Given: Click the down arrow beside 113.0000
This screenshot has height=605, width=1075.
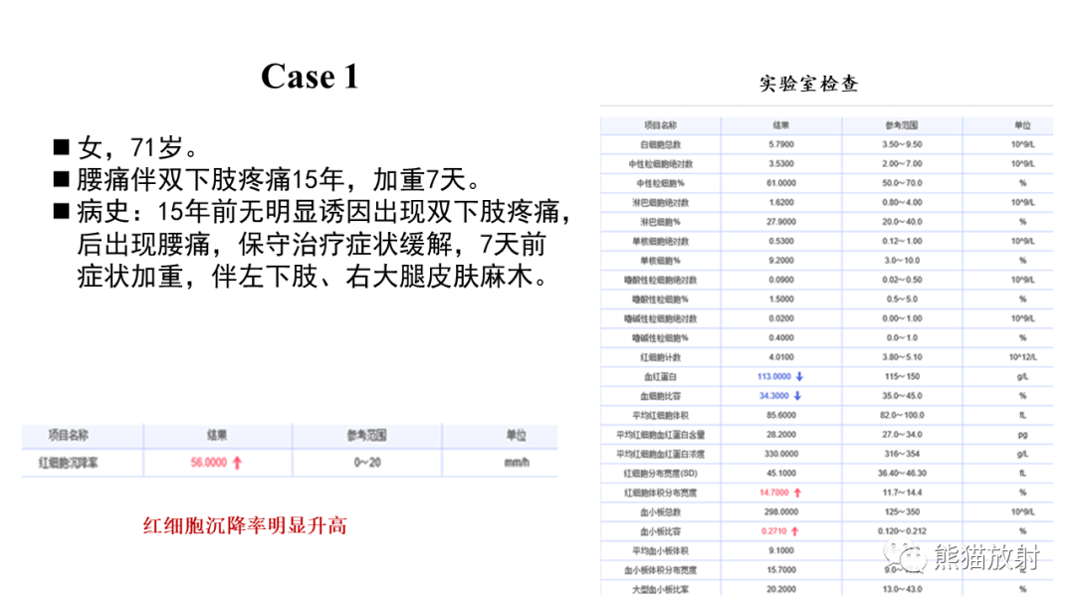Looking at the screenshot, I should [799, 377].
